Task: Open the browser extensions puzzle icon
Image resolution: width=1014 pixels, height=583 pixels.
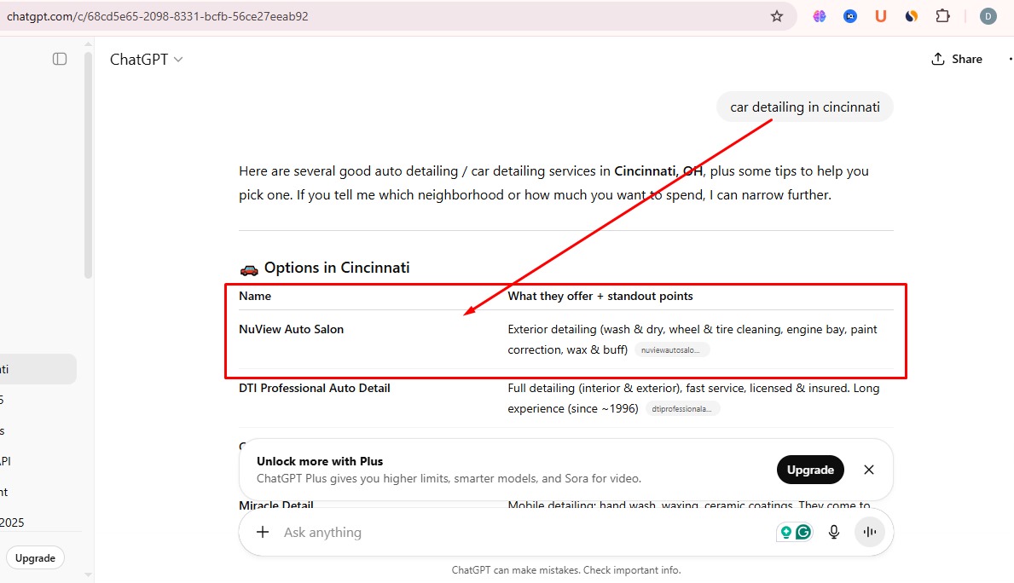Action: (942, 16)
